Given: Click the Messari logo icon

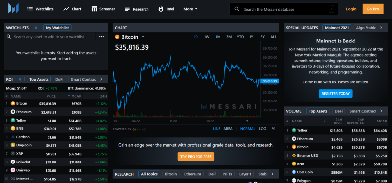Looking at the screenshot, I should pyautogui.click(x=13, y=8).
